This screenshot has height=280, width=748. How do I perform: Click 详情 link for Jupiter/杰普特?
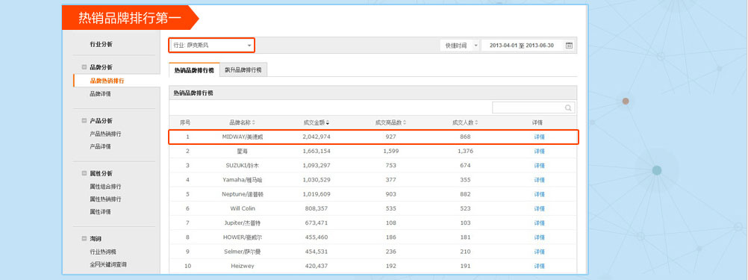coord(539,223)
